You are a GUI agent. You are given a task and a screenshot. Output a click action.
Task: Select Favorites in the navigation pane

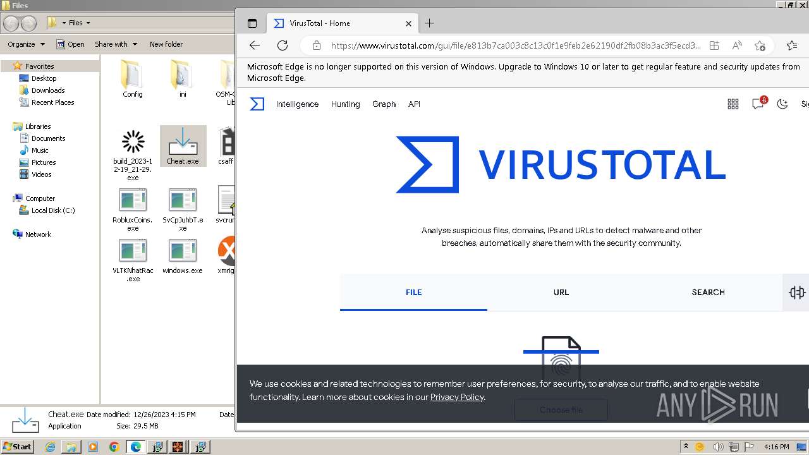39,66
